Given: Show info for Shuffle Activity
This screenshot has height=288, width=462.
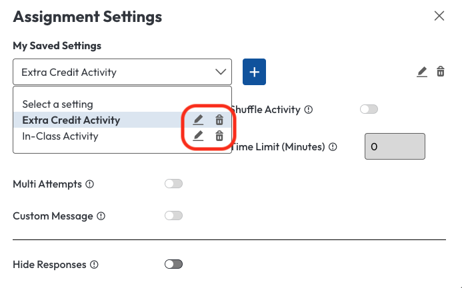Looking at the screenshot, I should [x=309, y=110].
